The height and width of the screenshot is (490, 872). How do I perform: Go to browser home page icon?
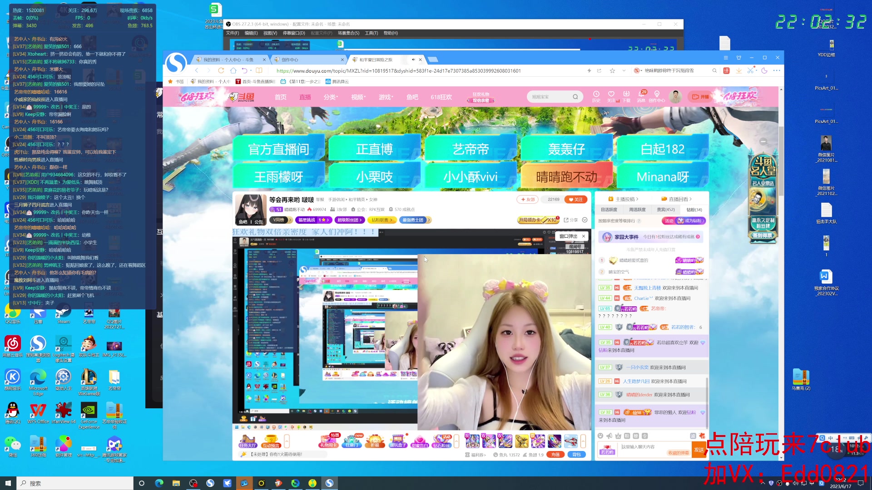click(233, 71)
